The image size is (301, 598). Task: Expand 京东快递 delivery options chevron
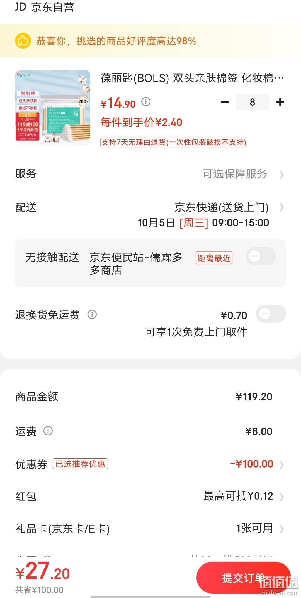[281, 207]
